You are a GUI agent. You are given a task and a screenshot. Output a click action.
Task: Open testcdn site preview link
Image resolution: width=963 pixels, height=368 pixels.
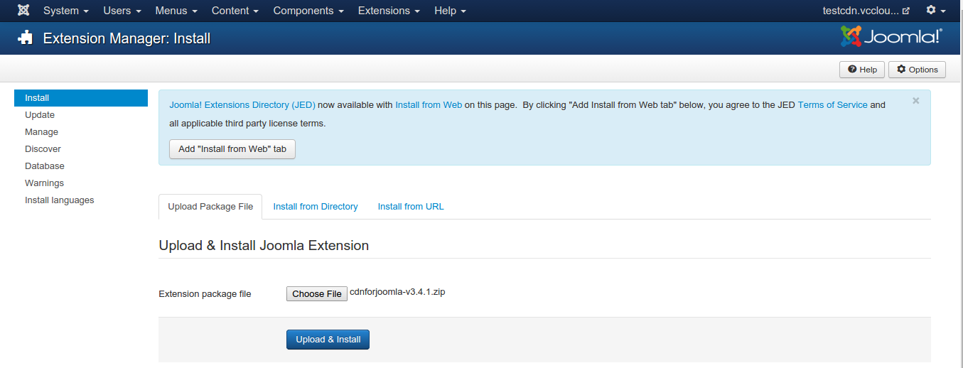click(x=866, y=11)
